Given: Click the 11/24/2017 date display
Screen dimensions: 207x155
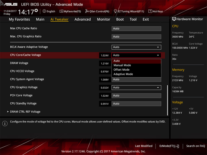Looking at the screenshot, I should click(x=10, y=11).
